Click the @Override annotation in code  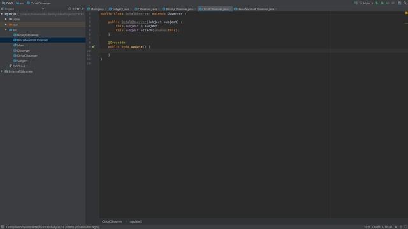tap(117, 43)
